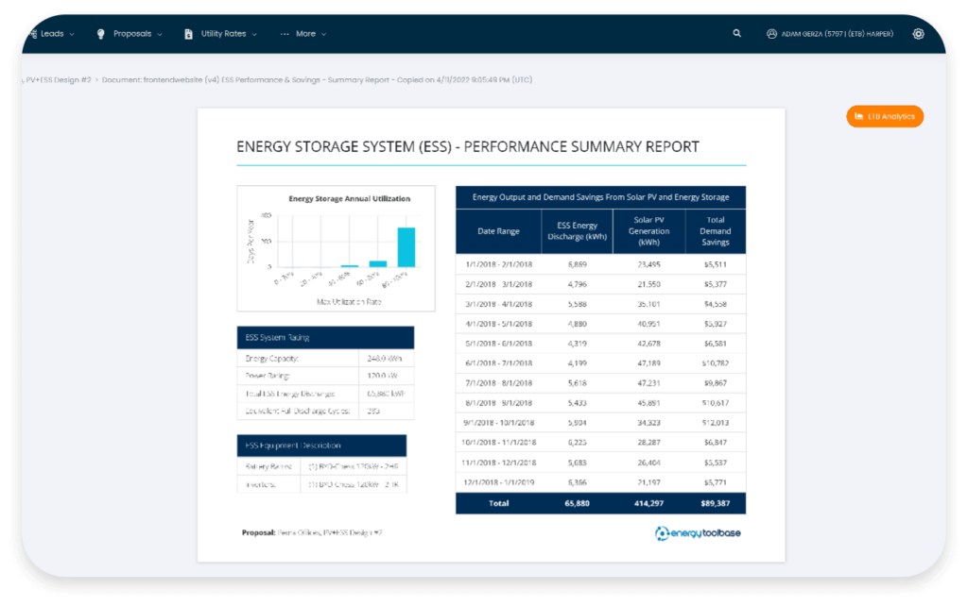The image size is (968, 606).
Task: Select the Proposals menu label
Action: [132, 34]
